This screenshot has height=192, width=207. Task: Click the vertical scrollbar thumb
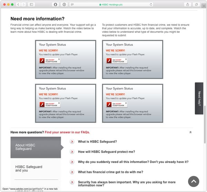tap(205, 124)
